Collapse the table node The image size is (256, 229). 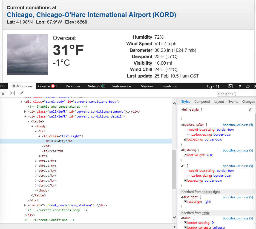(x=28, y=121)
